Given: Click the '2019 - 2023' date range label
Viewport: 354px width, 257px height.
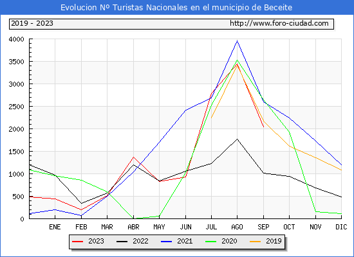Looking at the screenshot, I should click(x=32, y=23).
